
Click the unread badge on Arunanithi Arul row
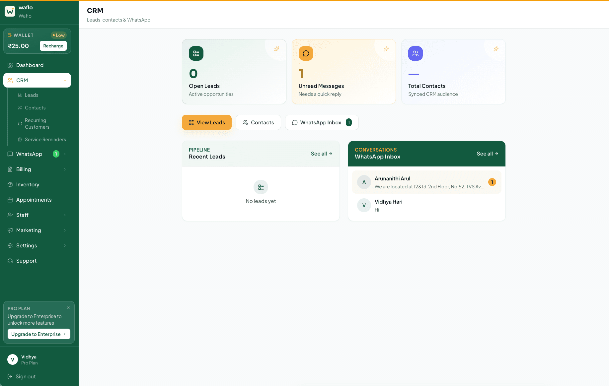[x=492, y=182]
